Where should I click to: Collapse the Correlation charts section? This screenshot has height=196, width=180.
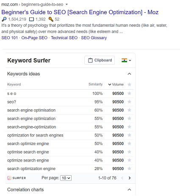[x=129, y=190]
